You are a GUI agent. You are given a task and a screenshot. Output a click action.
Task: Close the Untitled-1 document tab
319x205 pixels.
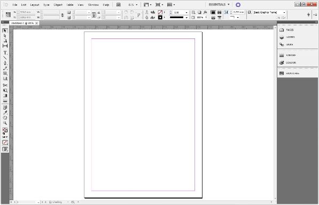37,23
